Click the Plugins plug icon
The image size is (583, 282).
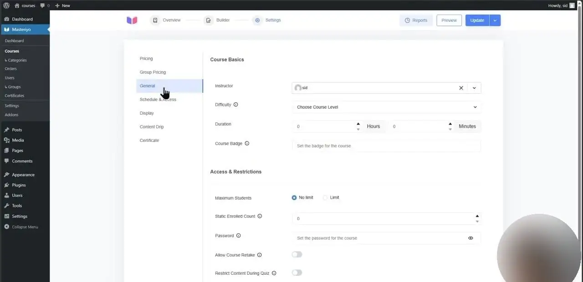6,185
